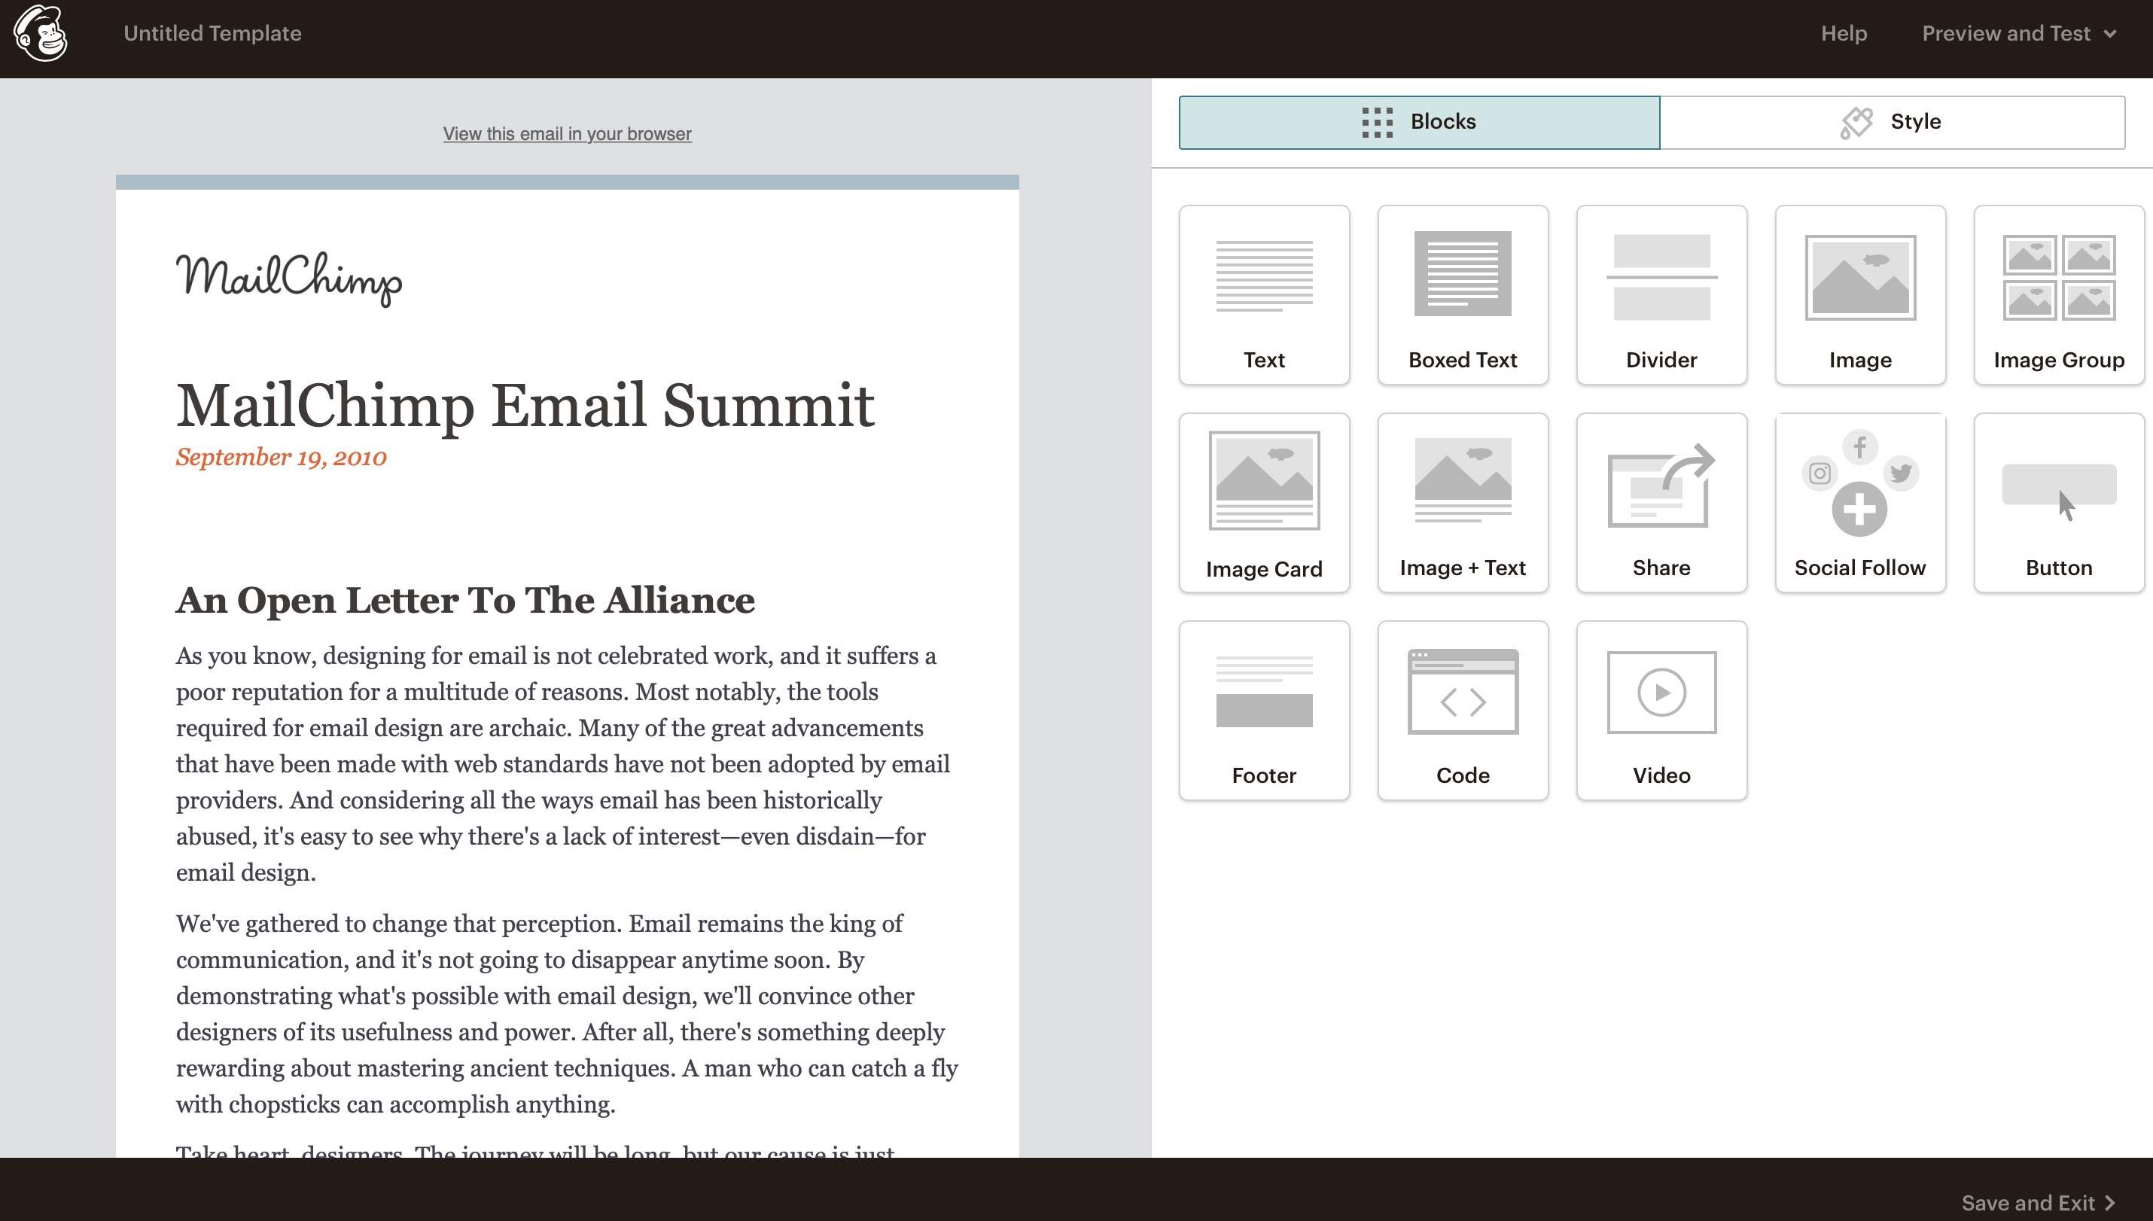Click the 'September 19, 2010' date text

pos(281,457)
